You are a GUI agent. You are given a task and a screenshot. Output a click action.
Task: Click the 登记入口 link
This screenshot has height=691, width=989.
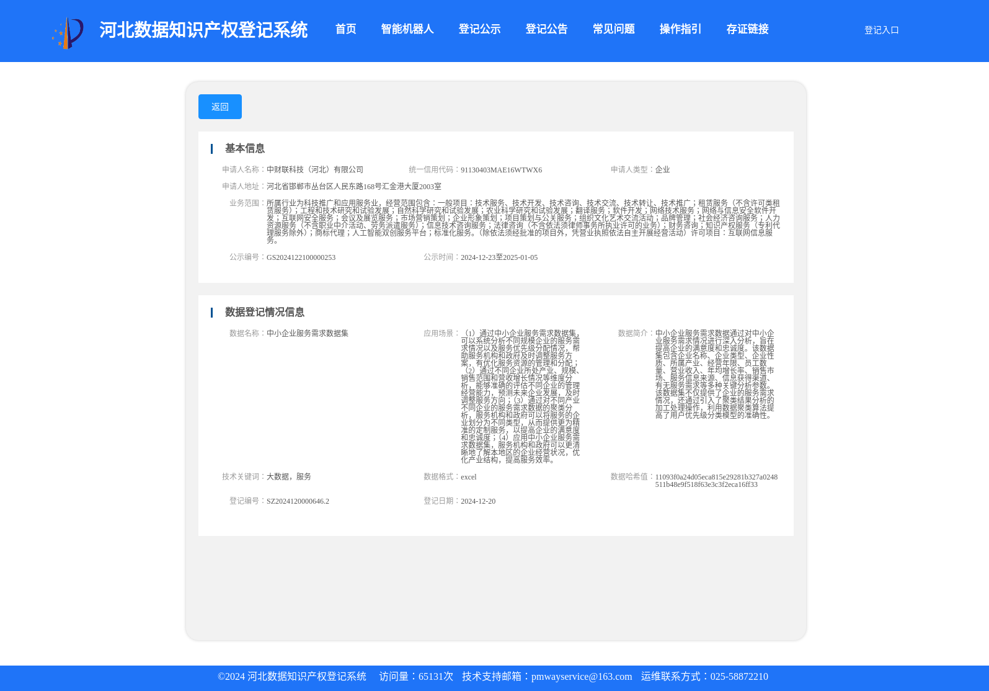pyautogui.click(x=881, y=30)
